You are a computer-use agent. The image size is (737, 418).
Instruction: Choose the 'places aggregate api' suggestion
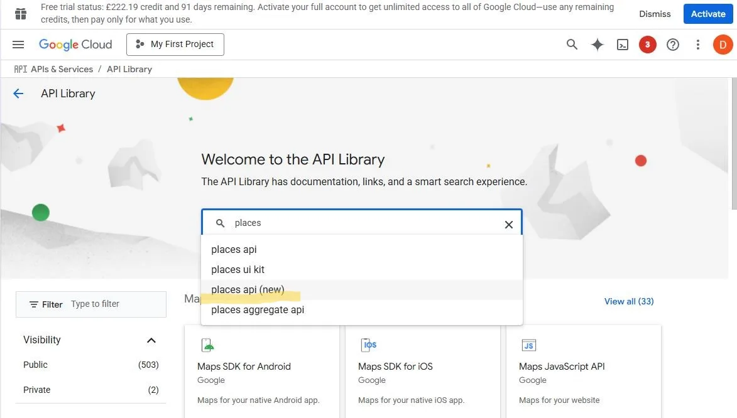258,309
